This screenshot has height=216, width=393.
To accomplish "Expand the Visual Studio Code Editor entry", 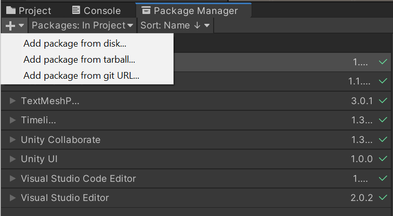I will [13, 179].
